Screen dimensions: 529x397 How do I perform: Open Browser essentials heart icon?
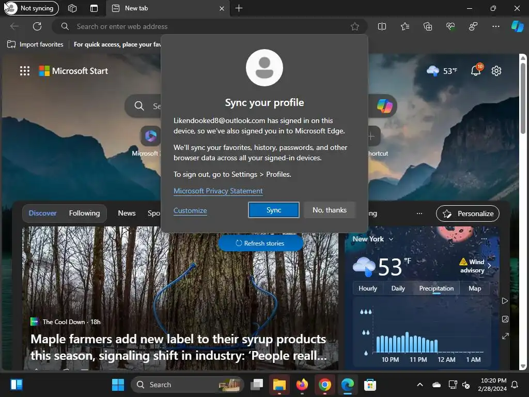450,26
